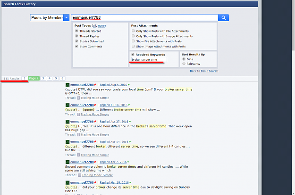This screenshot has width=295, height=195.
Task: Enable Only Show Posts with Image Attachments
Action: tap(133, 36)
